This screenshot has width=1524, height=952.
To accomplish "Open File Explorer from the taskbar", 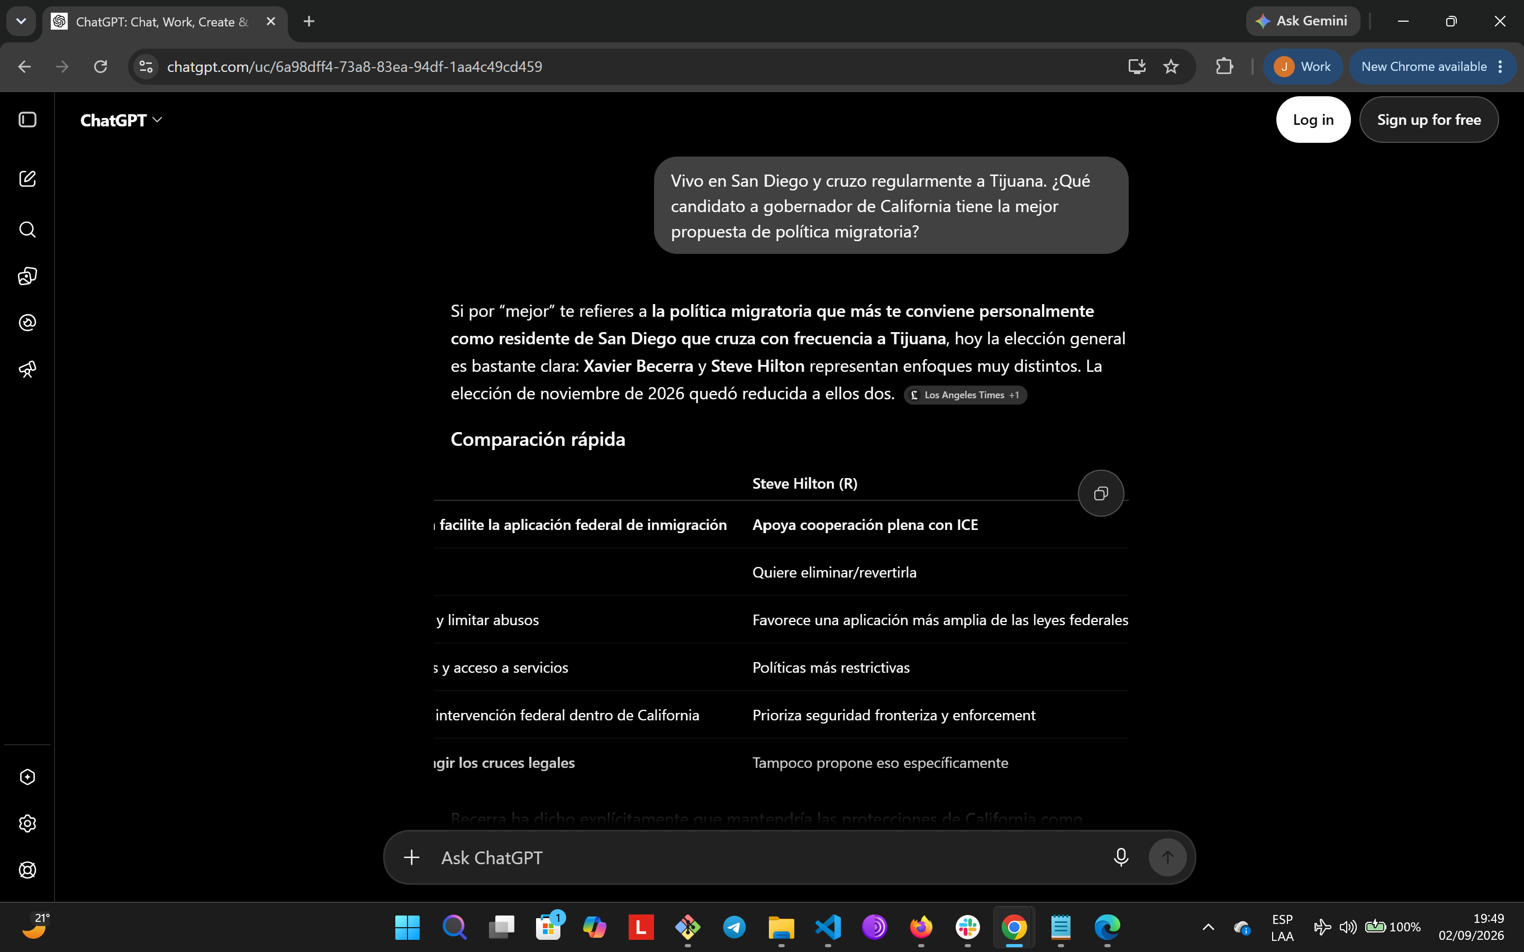I will tap(781, 927).
